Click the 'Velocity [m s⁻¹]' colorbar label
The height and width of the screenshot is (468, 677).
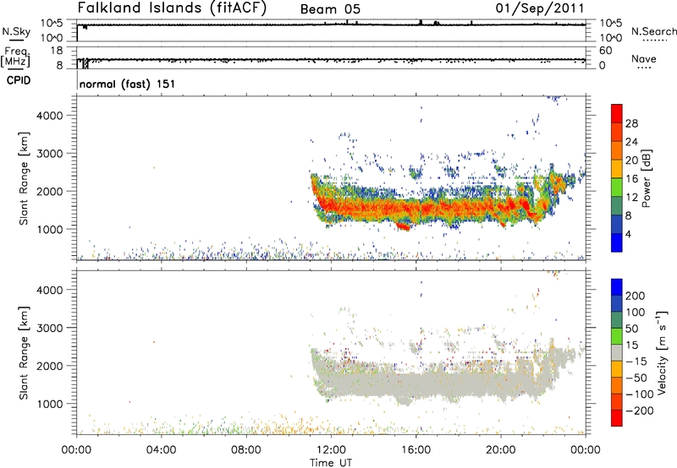[663, 352]
